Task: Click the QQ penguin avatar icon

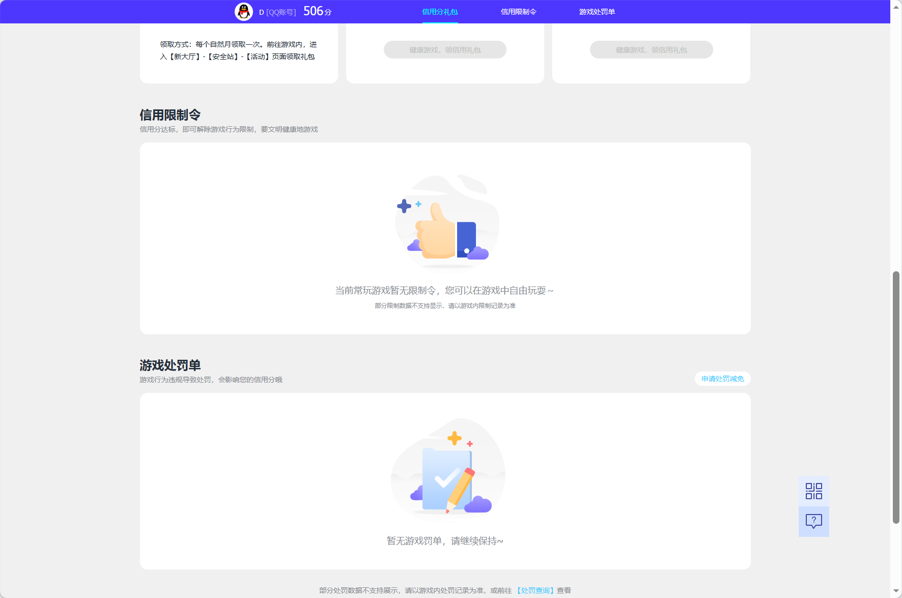Action: tap(244, 12)
